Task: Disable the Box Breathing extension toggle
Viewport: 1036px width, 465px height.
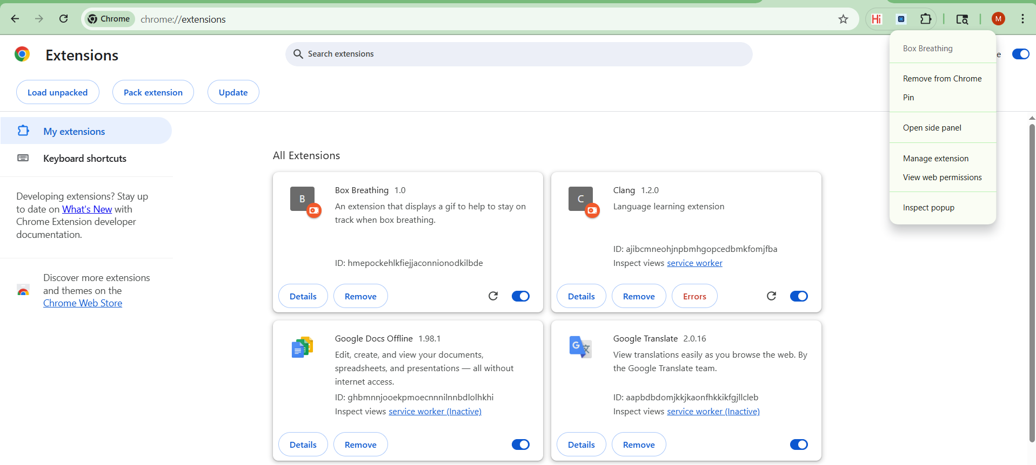Action: pyautogui.click(x=520, y=296)
